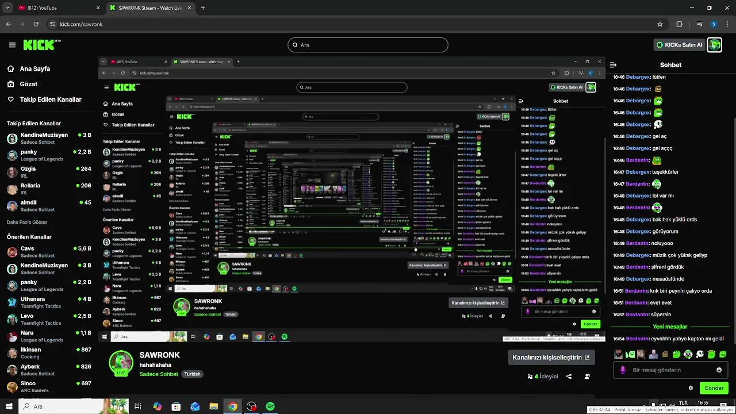Viewport: 736px width, 414px height.
Task: Click the share icon beside 4 İzleyici
Action: (569, 377)
